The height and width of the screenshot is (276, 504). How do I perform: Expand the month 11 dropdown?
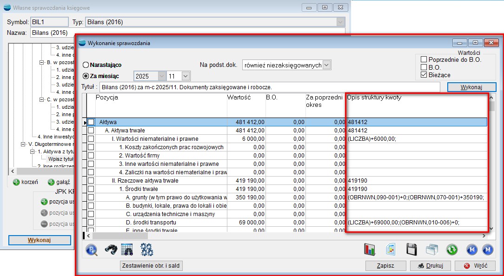click(x=186, y=76)
